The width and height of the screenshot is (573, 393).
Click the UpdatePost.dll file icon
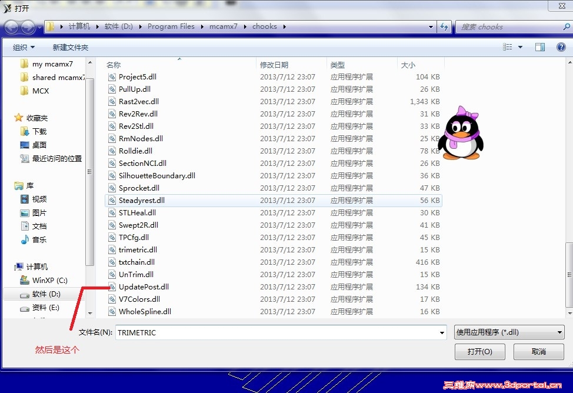[112, 287]
